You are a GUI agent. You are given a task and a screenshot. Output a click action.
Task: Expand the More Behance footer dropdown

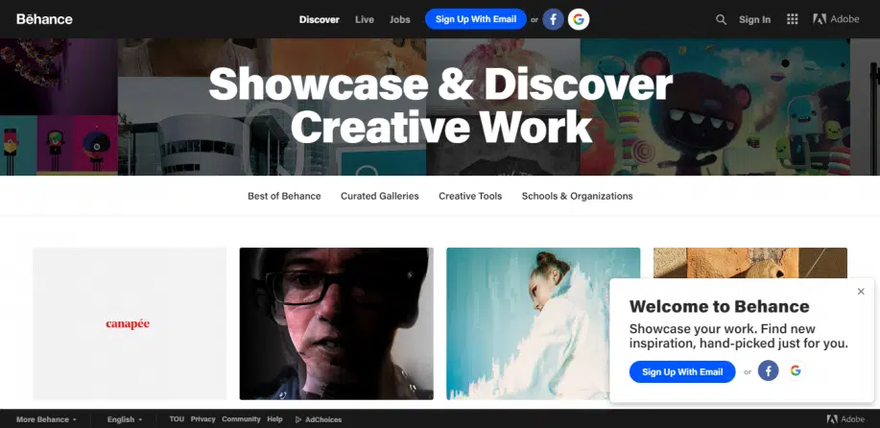point(46,419)
